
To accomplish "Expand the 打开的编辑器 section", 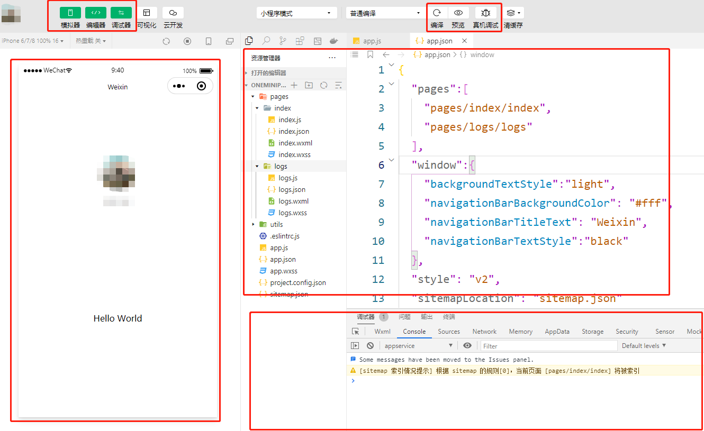I will (294, 73).
